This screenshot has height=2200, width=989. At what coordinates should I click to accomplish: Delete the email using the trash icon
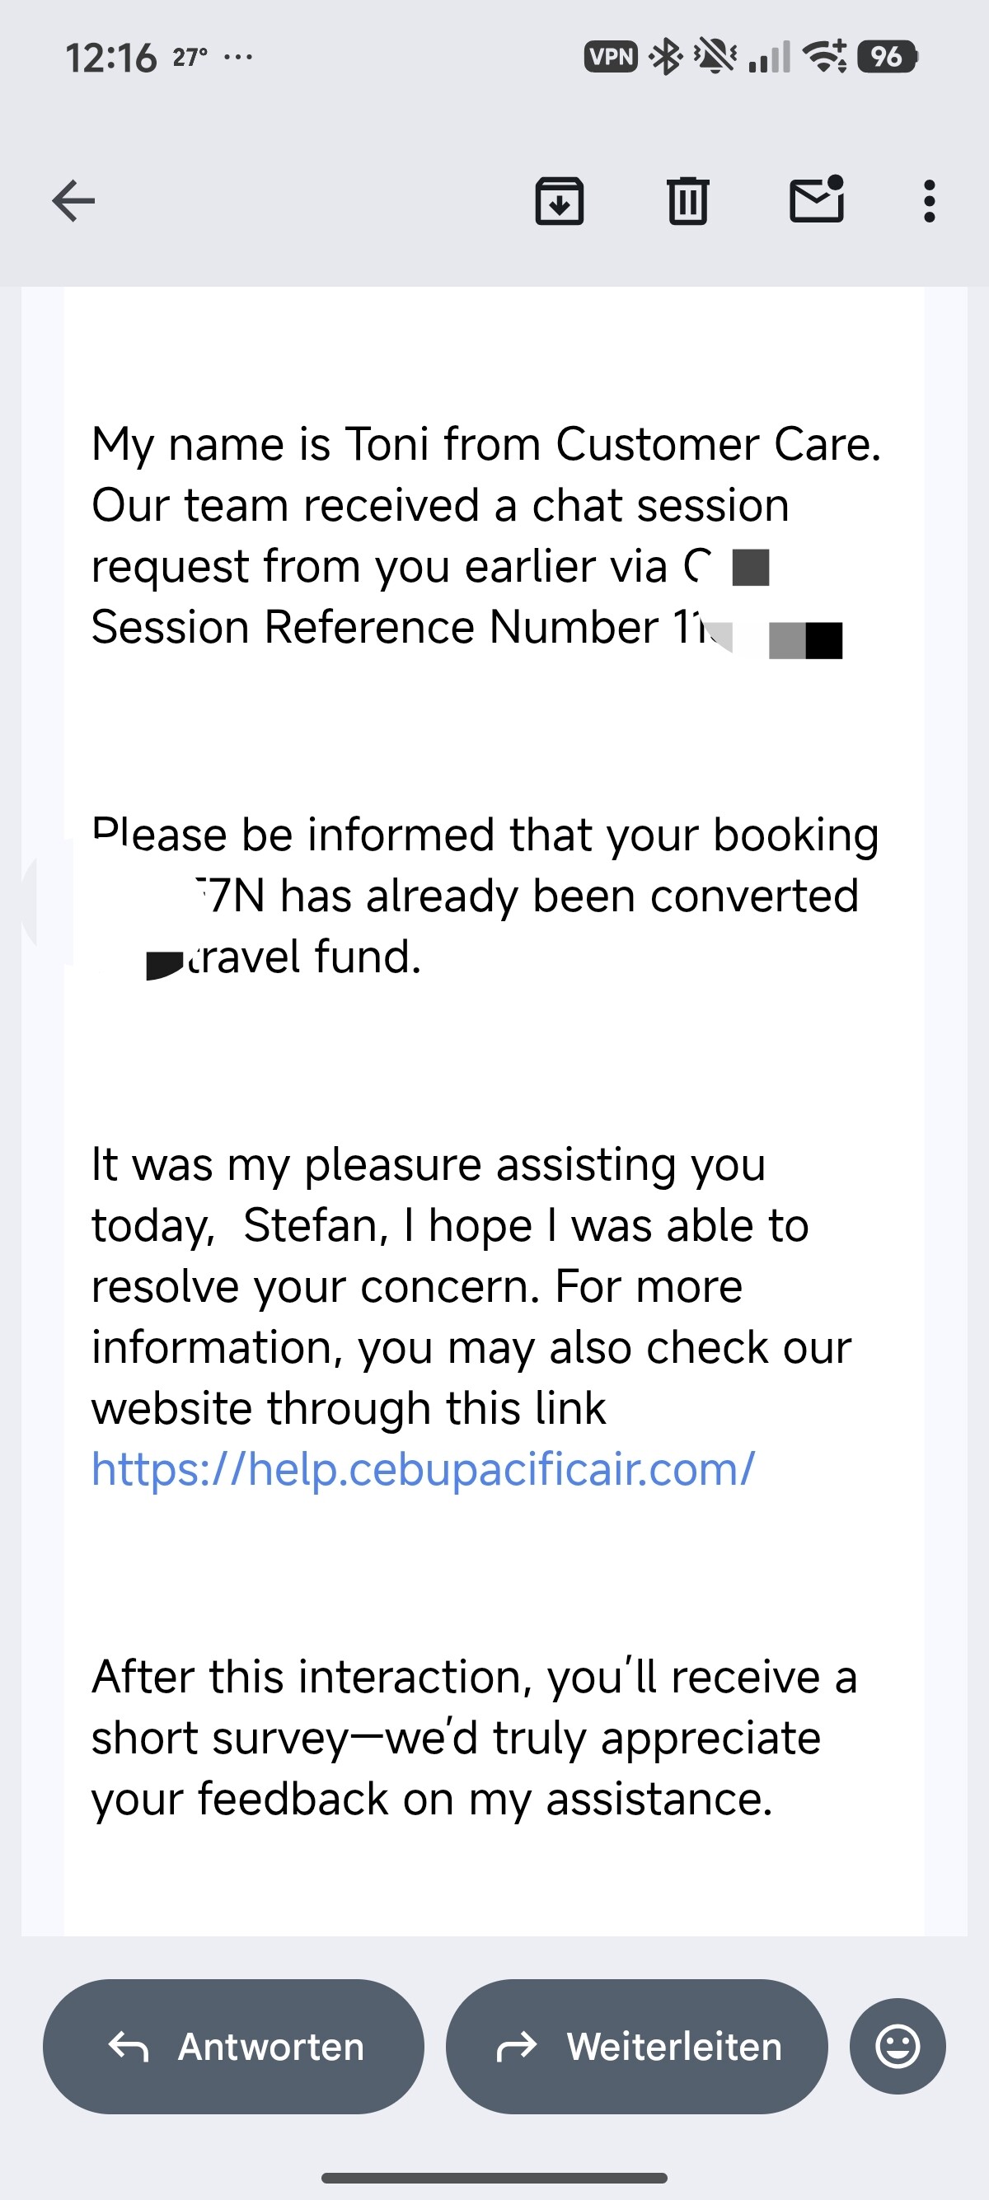pos(687,202)
